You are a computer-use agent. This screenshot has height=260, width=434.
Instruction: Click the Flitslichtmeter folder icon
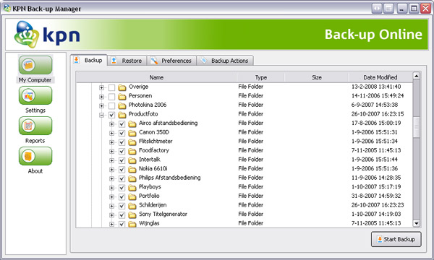point(132,142)
